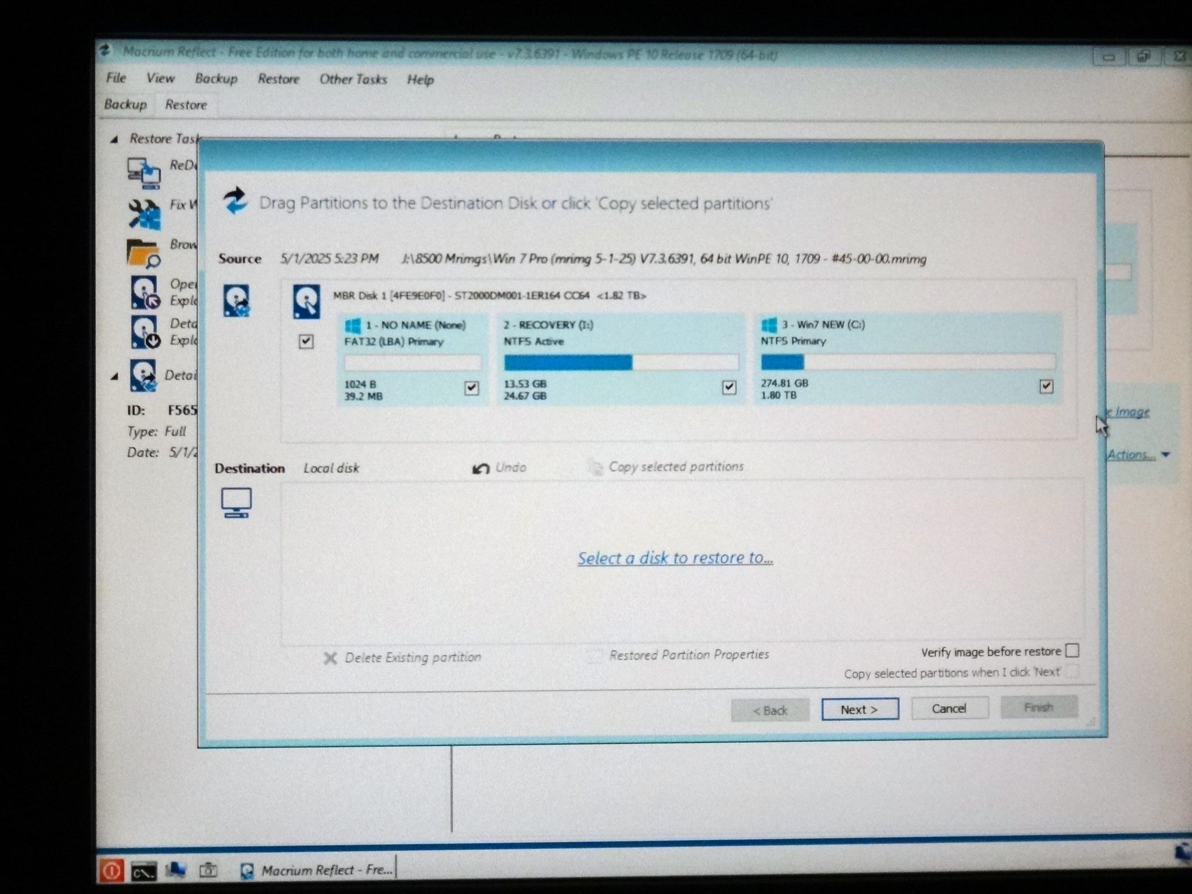Enable Verify image before restore
Image resolution: width=1192 pixels, height=894 pixels.
tap(1072, 650)
